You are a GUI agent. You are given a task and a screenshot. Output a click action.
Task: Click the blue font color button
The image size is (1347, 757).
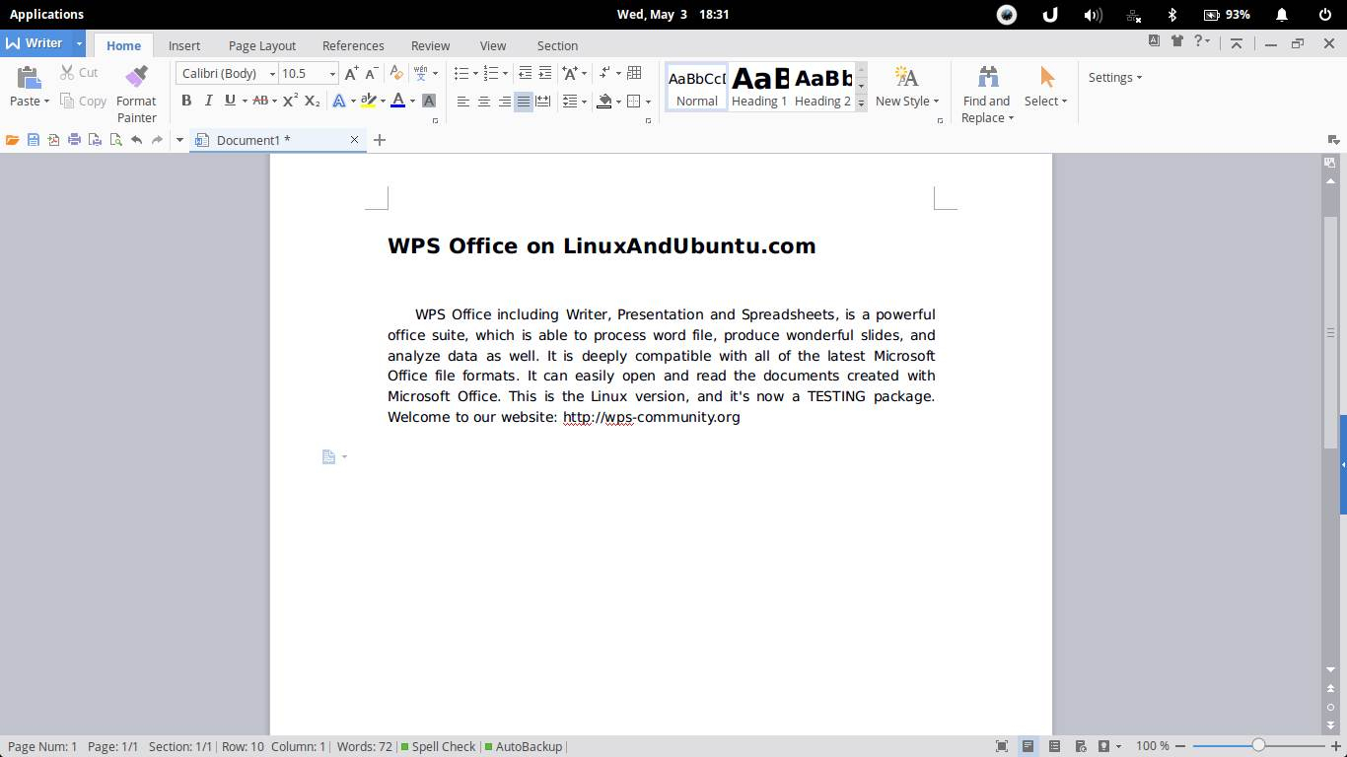click(398, 101)
